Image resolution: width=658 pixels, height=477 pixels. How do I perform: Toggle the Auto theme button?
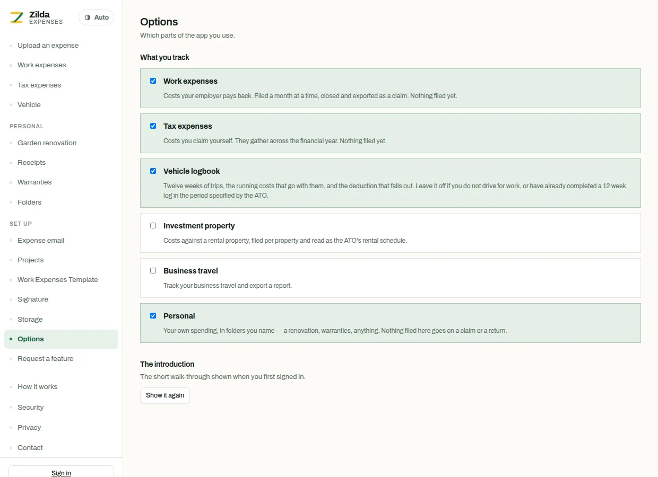(x=96, y=17)
